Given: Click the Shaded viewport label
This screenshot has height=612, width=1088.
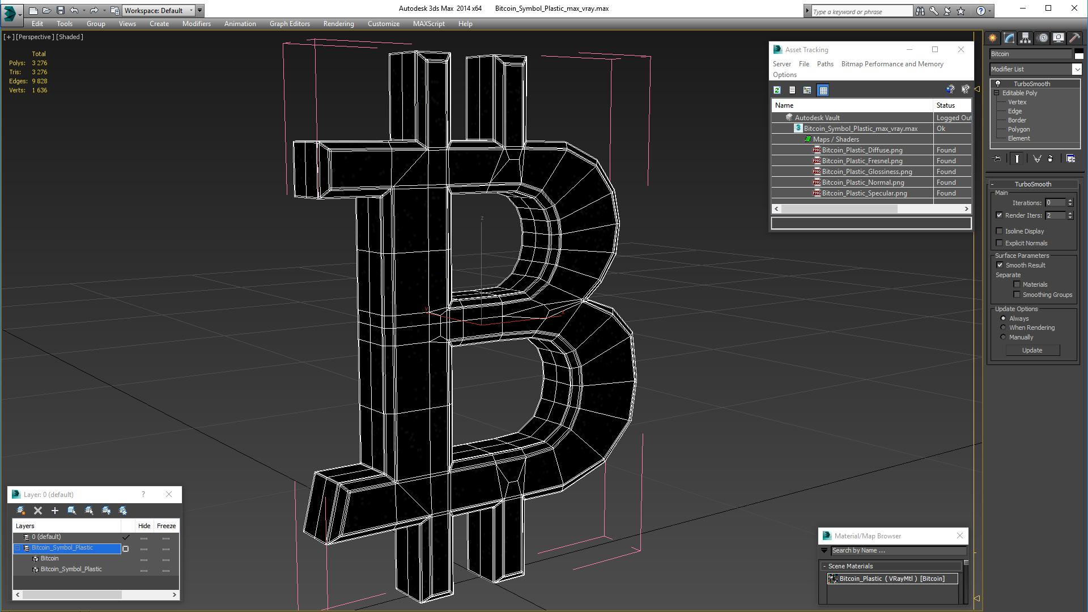Looking at the screenshot, I should pos(70,37).
